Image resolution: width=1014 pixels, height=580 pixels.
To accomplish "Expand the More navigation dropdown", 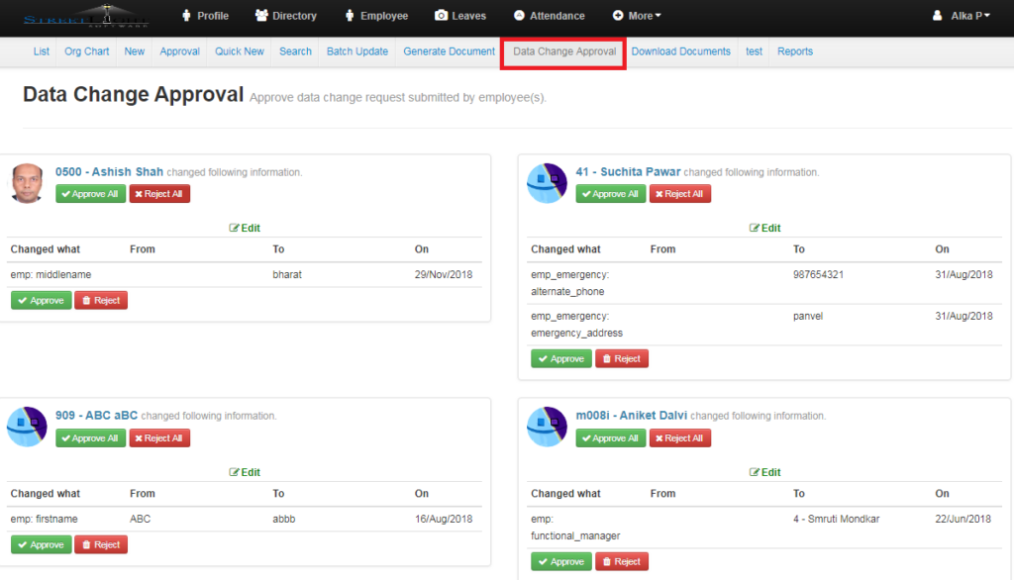I will point(637,15).
